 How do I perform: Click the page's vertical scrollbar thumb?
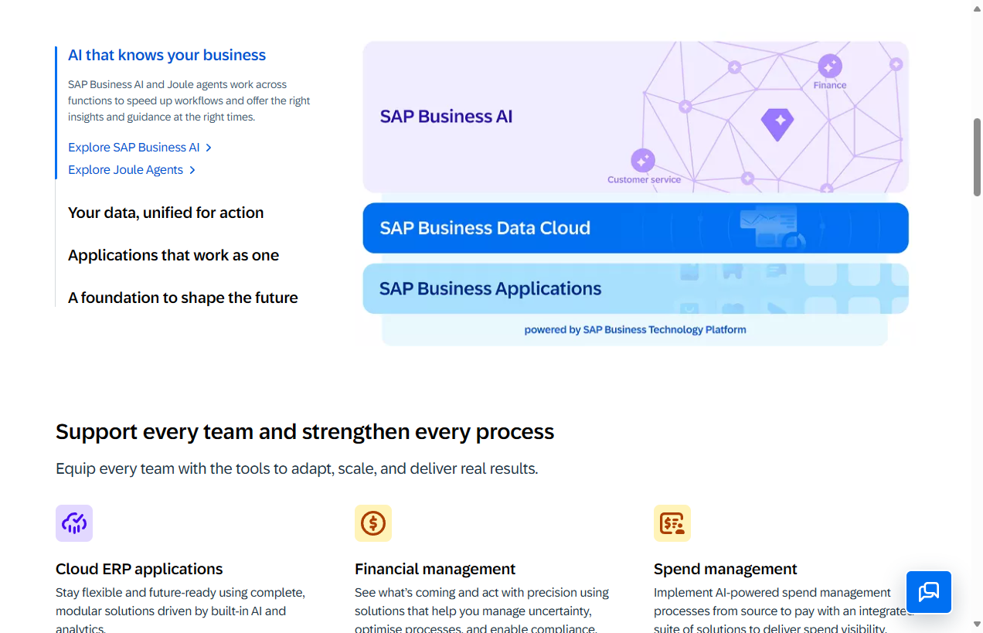(977, 157)
